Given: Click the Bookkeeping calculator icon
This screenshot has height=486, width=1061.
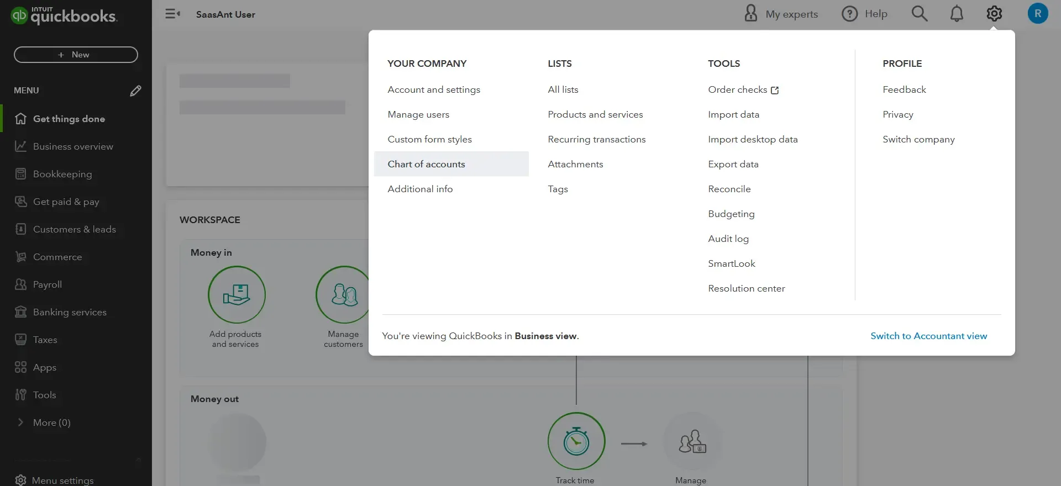Looking at the screenshot, I should (20, 174).
